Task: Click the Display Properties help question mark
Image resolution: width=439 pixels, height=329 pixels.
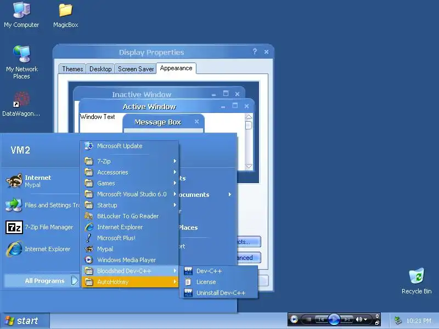Action: [255, 52]
